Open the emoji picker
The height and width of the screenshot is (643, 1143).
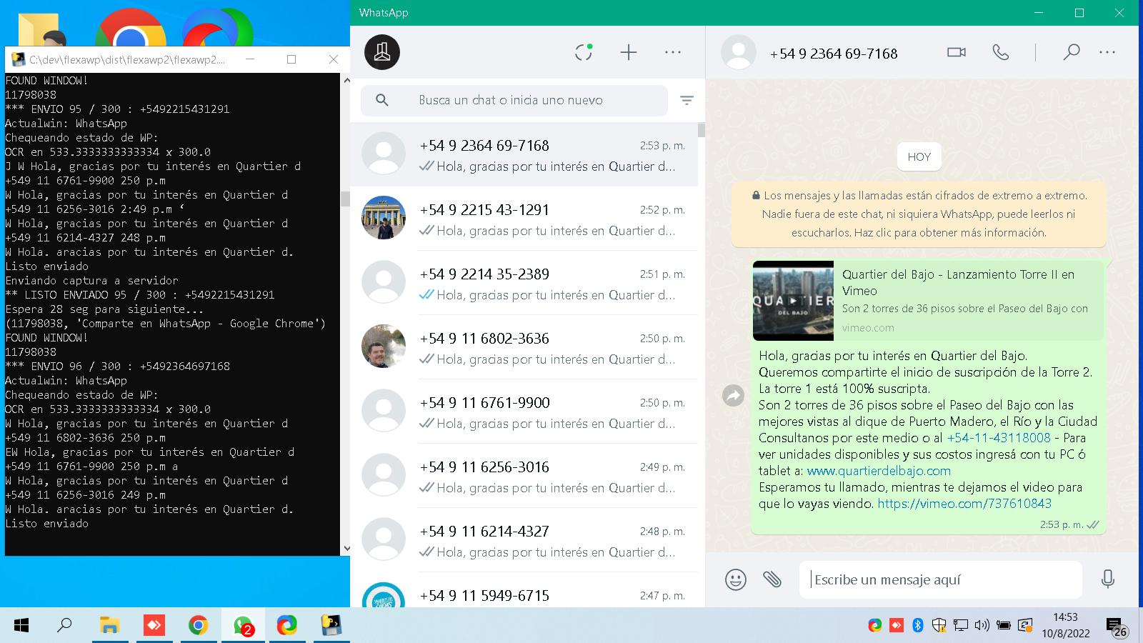(735, 579)
